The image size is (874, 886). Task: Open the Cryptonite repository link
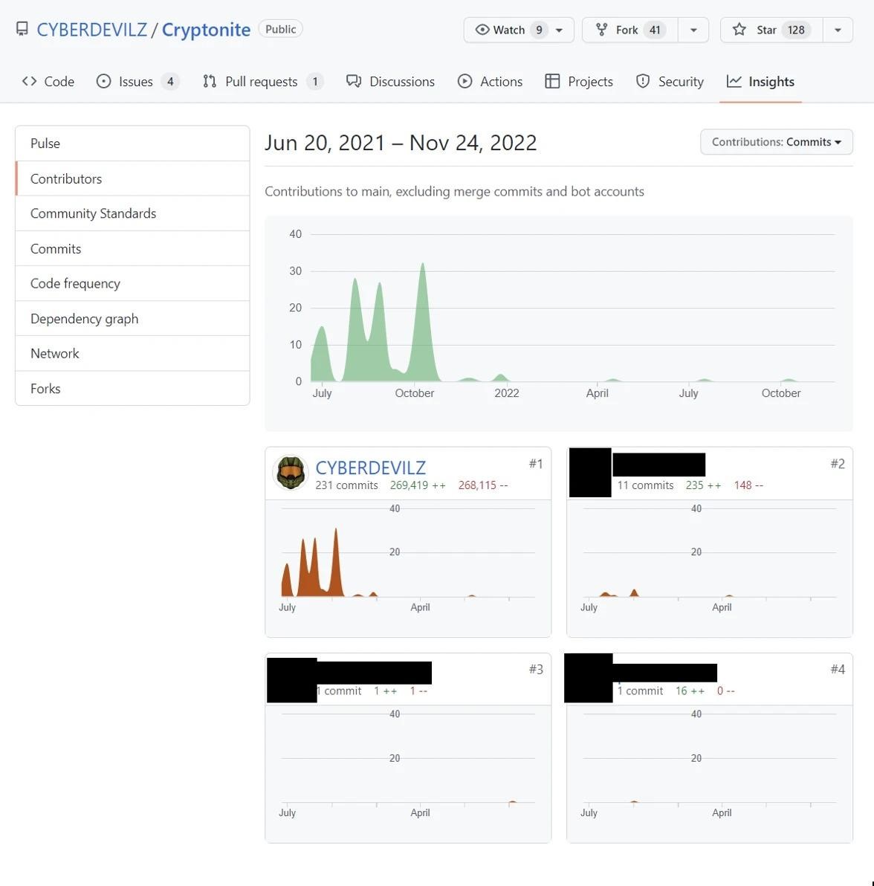point(206,30)
